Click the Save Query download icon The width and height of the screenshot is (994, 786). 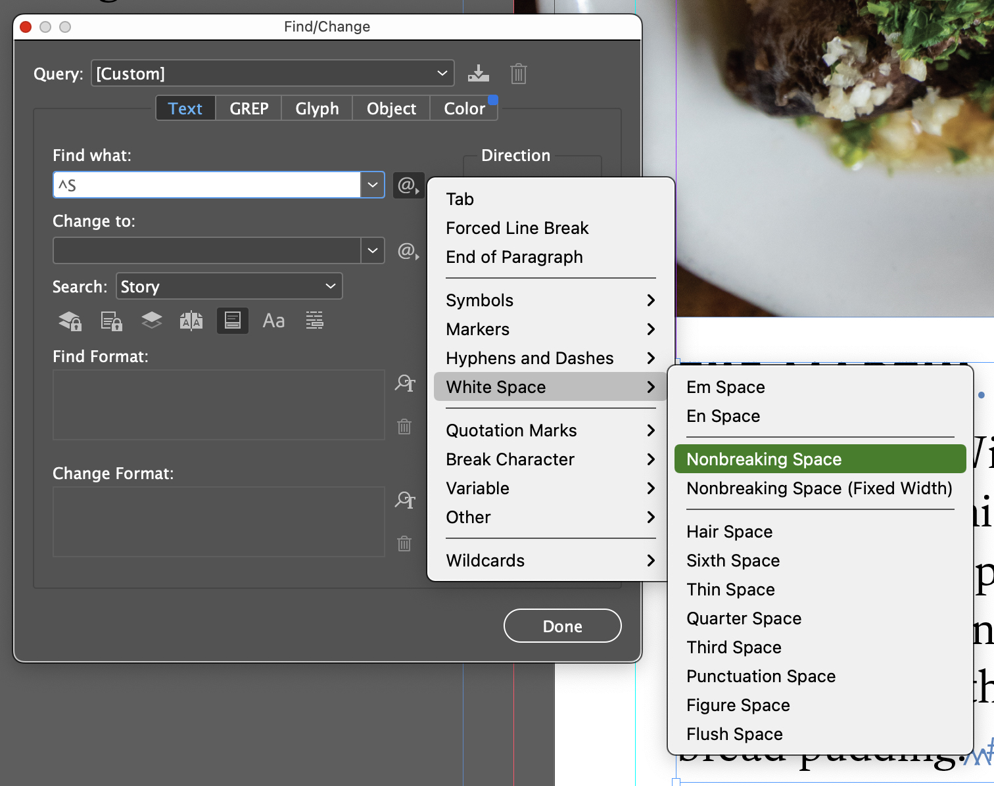point(479,73)
